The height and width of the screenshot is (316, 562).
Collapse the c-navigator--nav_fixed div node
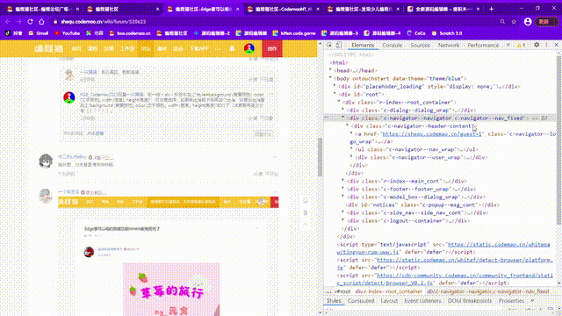click(x=343, y=118)
